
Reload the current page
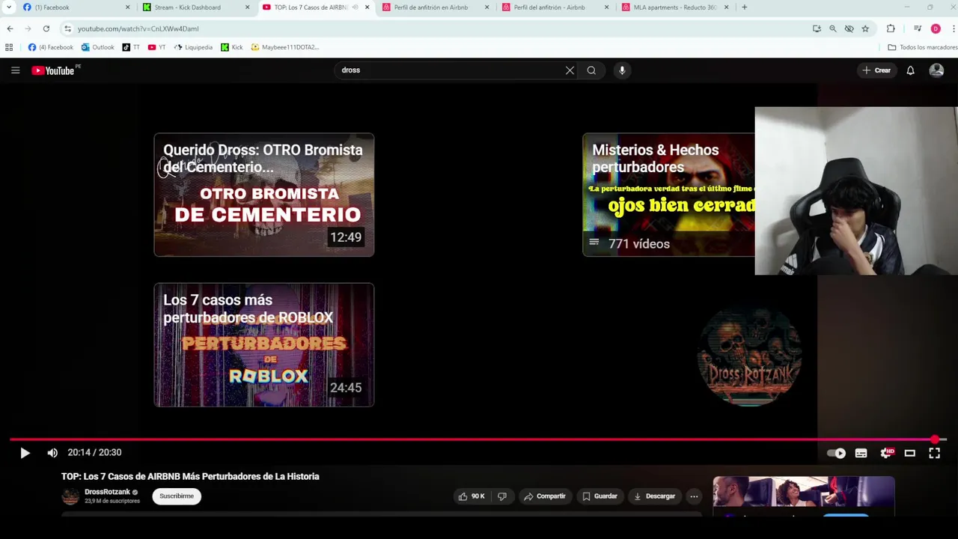[x=46, y=28]
